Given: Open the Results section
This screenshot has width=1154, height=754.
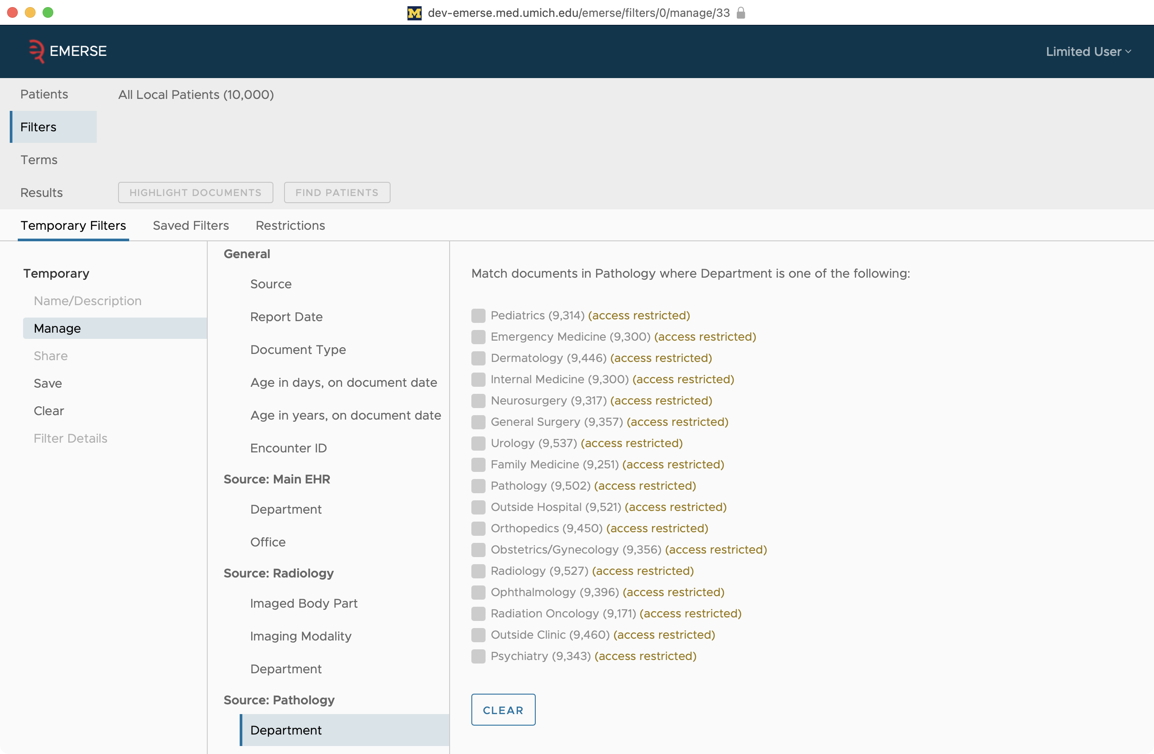Looking at the screenshot, I should (42, 193).
